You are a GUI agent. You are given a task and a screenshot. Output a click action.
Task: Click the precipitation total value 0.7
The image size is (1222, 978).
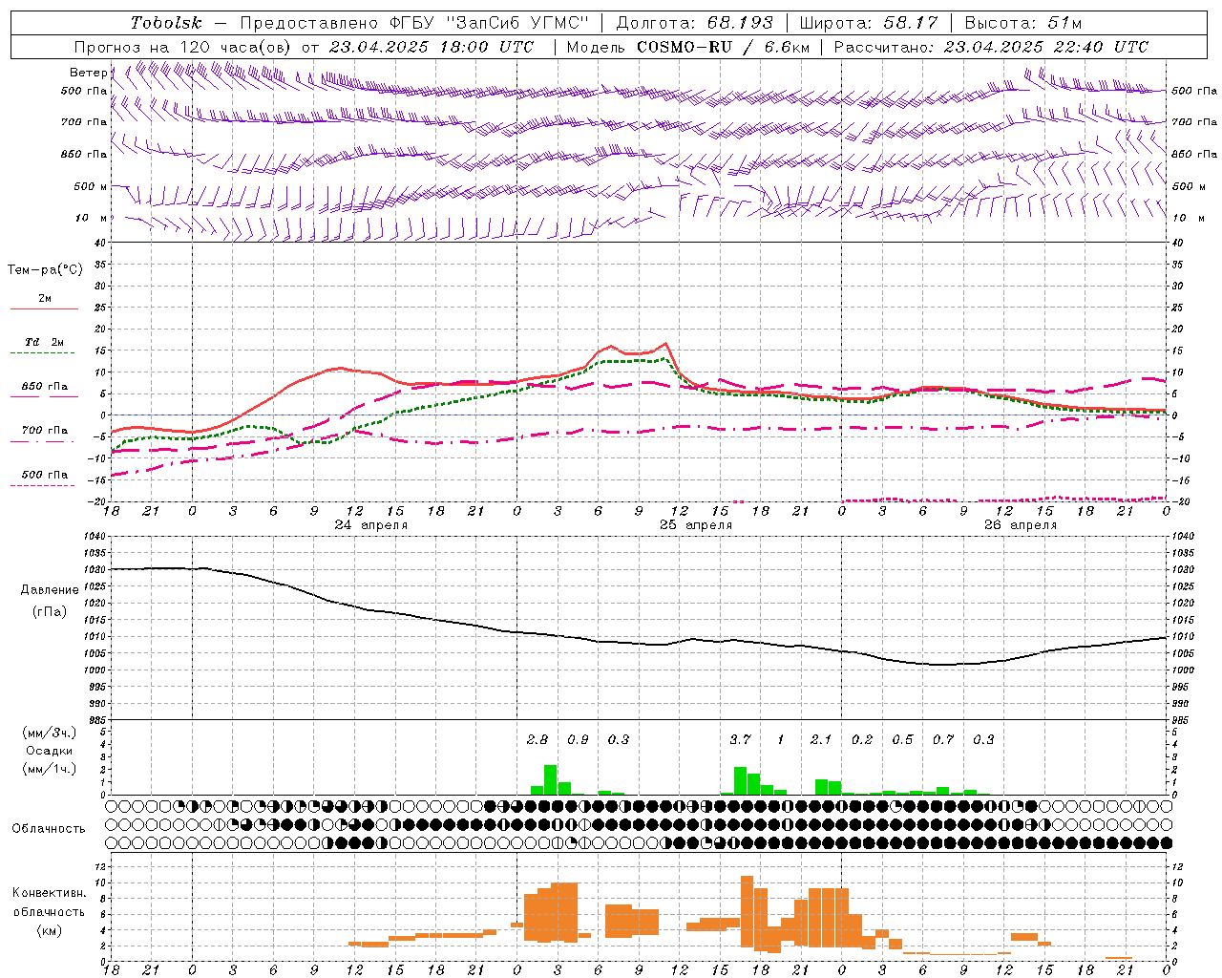click(x=943, y=739)
